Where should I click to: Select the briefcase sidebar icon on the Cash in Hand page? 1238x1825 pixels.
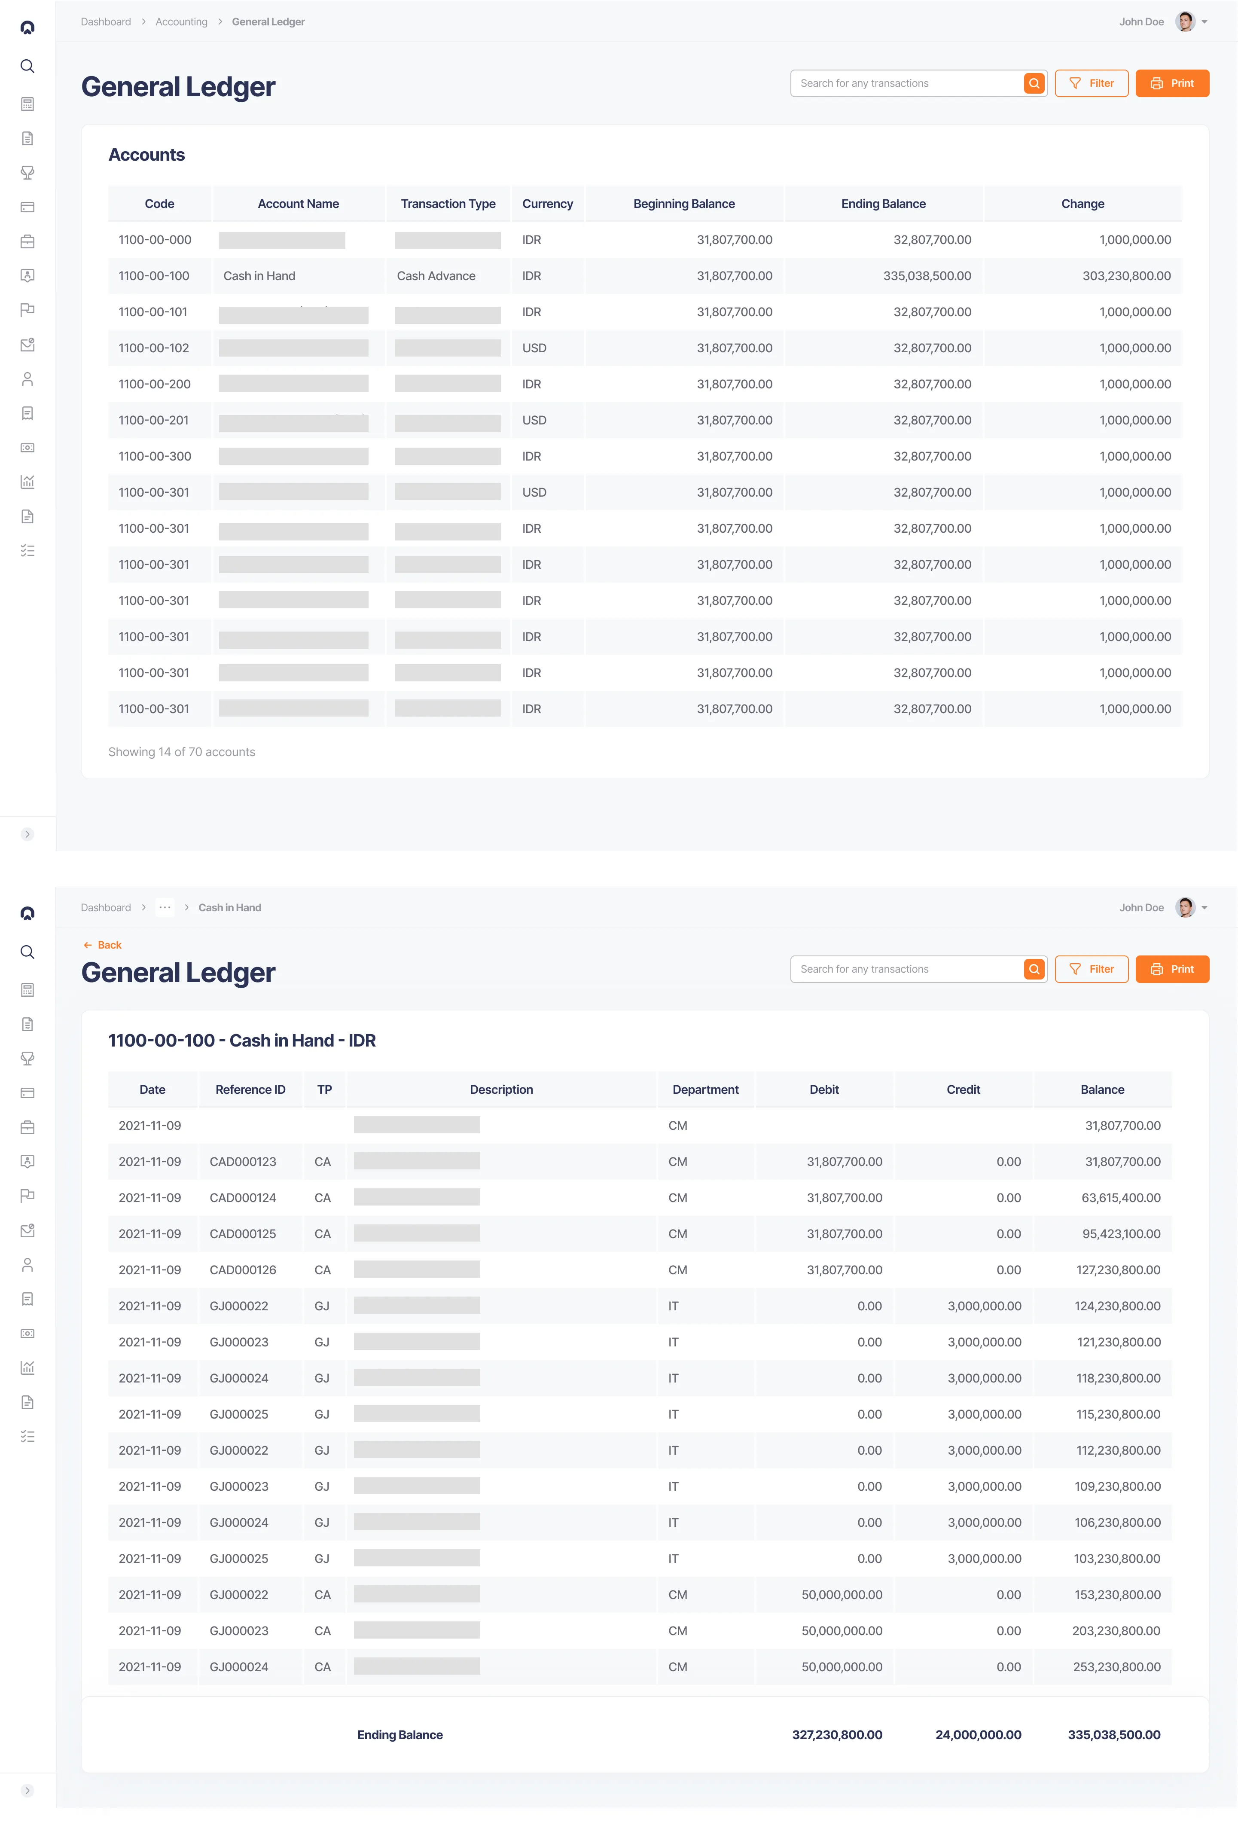[x=27, y=1128]
